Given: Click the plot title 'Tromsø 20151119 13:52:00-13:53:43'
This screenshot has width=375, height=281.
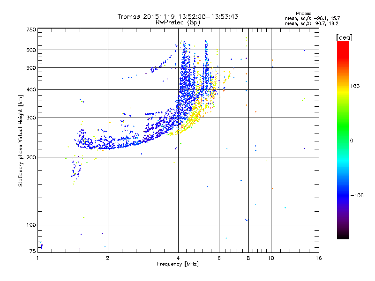Looking at the screenshot, I should coord(178,16).
